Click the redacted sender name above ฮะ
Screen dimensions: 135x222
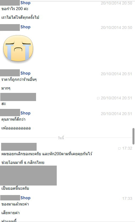pyautogui.click(x=18, y=97)
